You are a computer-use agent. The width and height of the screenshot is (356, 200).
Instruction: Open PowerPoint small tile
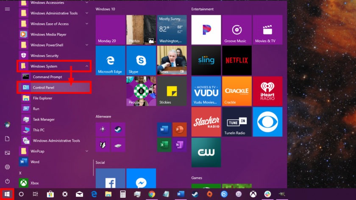(x=179, y=129)
